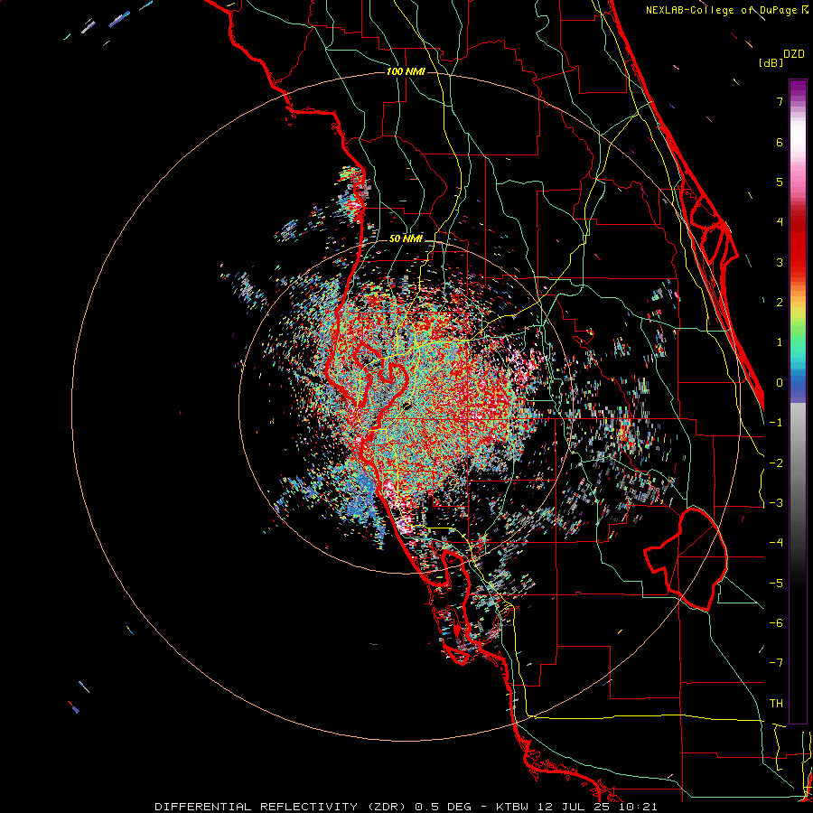Click the "-7" value on color scale

click(x=776, y=663)
